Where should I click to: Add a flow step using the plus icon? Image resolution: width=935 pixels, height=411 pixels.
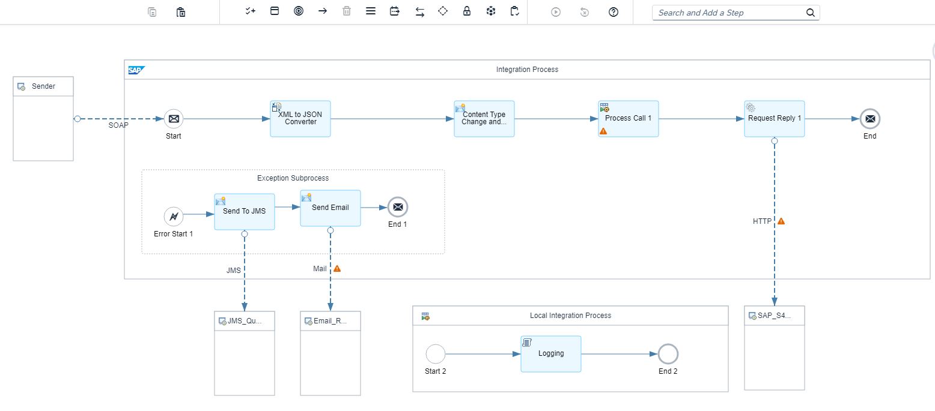[x=249, y=11]
